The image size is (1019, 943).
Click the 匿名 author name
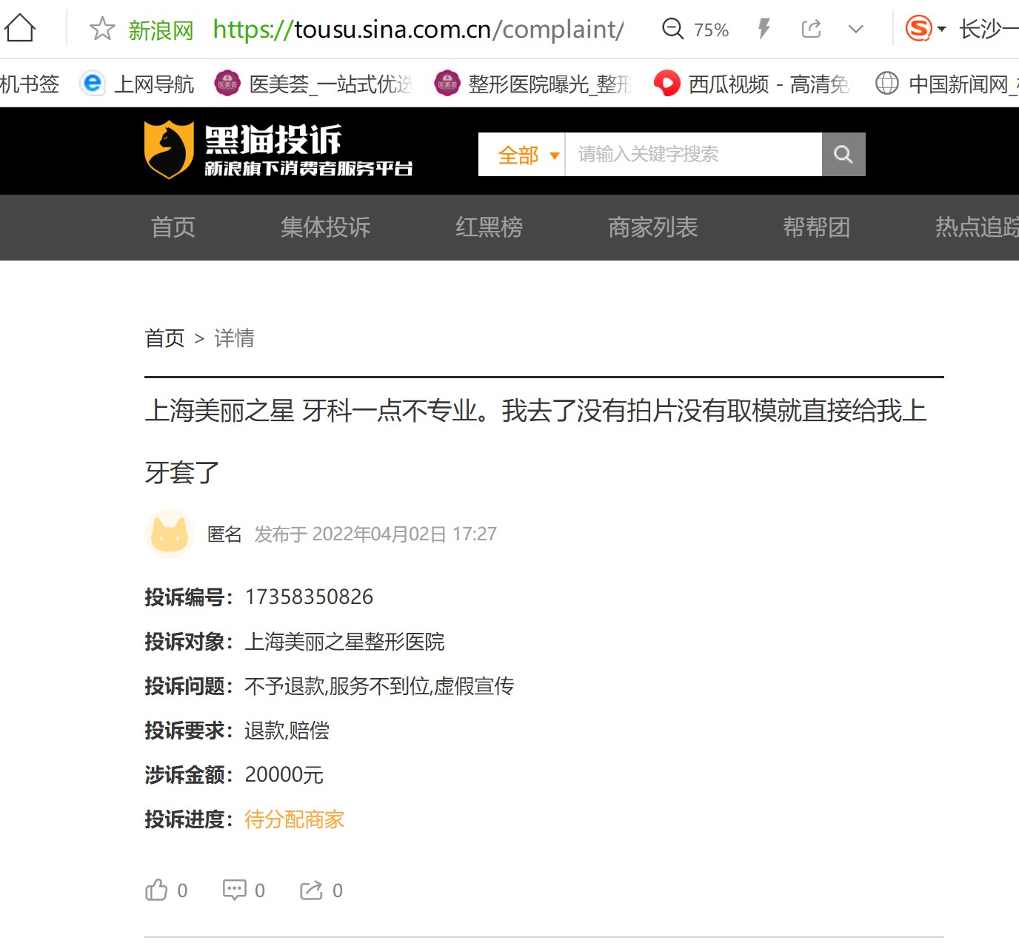(224, 534)
